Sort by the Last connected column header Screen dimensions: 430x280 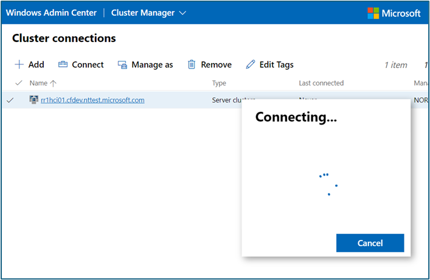(x=321, y=83)
